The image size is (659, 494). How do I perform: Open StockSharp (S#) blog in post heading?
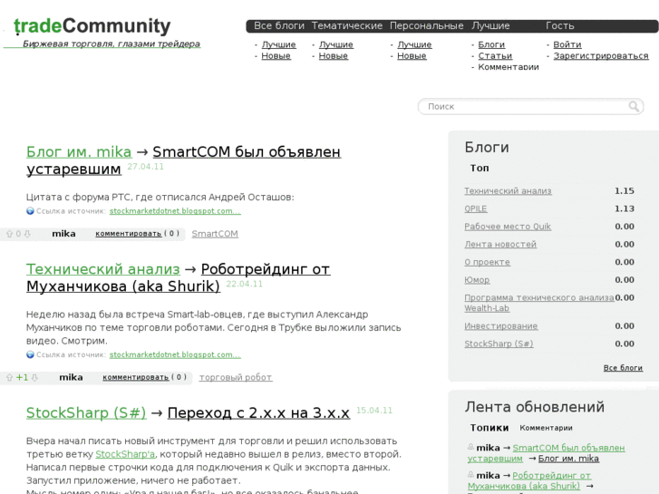pos(86,412)
